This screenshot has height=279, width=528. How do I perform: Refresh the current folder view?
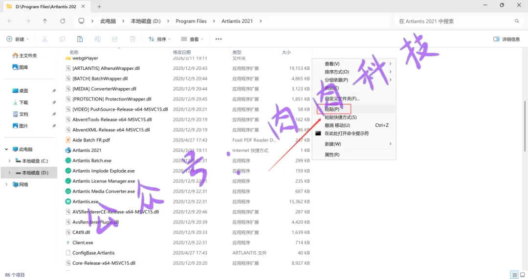63,21
